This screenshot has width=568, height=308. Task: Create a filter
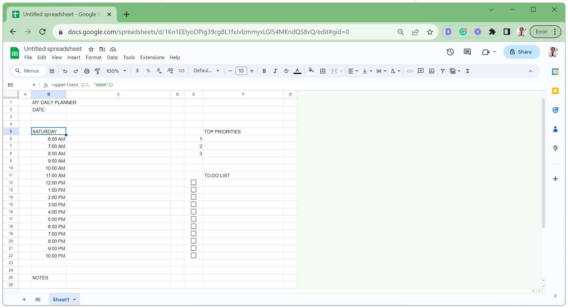[x=442, y=71]
